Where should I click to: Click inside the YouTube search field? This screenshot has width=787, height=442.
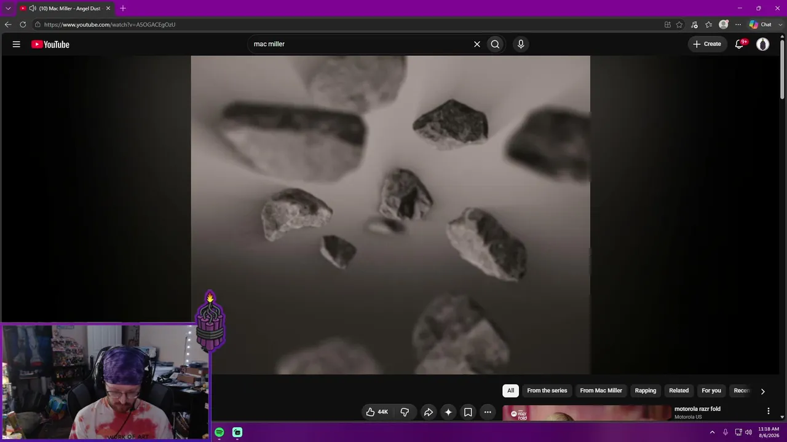[x=360, y=44]
